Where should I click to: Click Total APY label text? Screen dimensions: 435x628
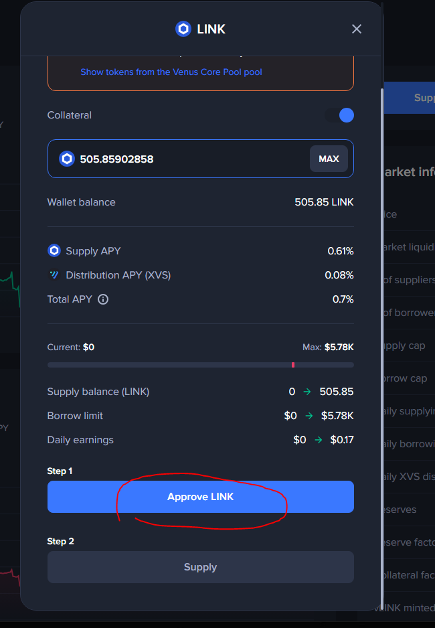tap(70, 299)
